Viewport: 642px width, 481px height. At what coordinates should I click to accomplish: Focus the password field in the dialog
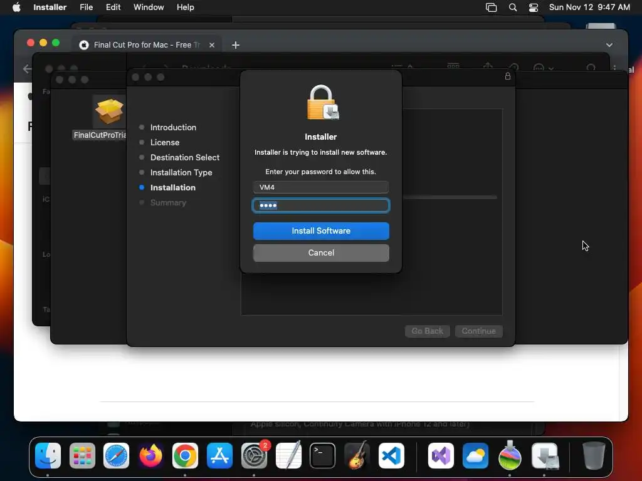tap(321, 205)
